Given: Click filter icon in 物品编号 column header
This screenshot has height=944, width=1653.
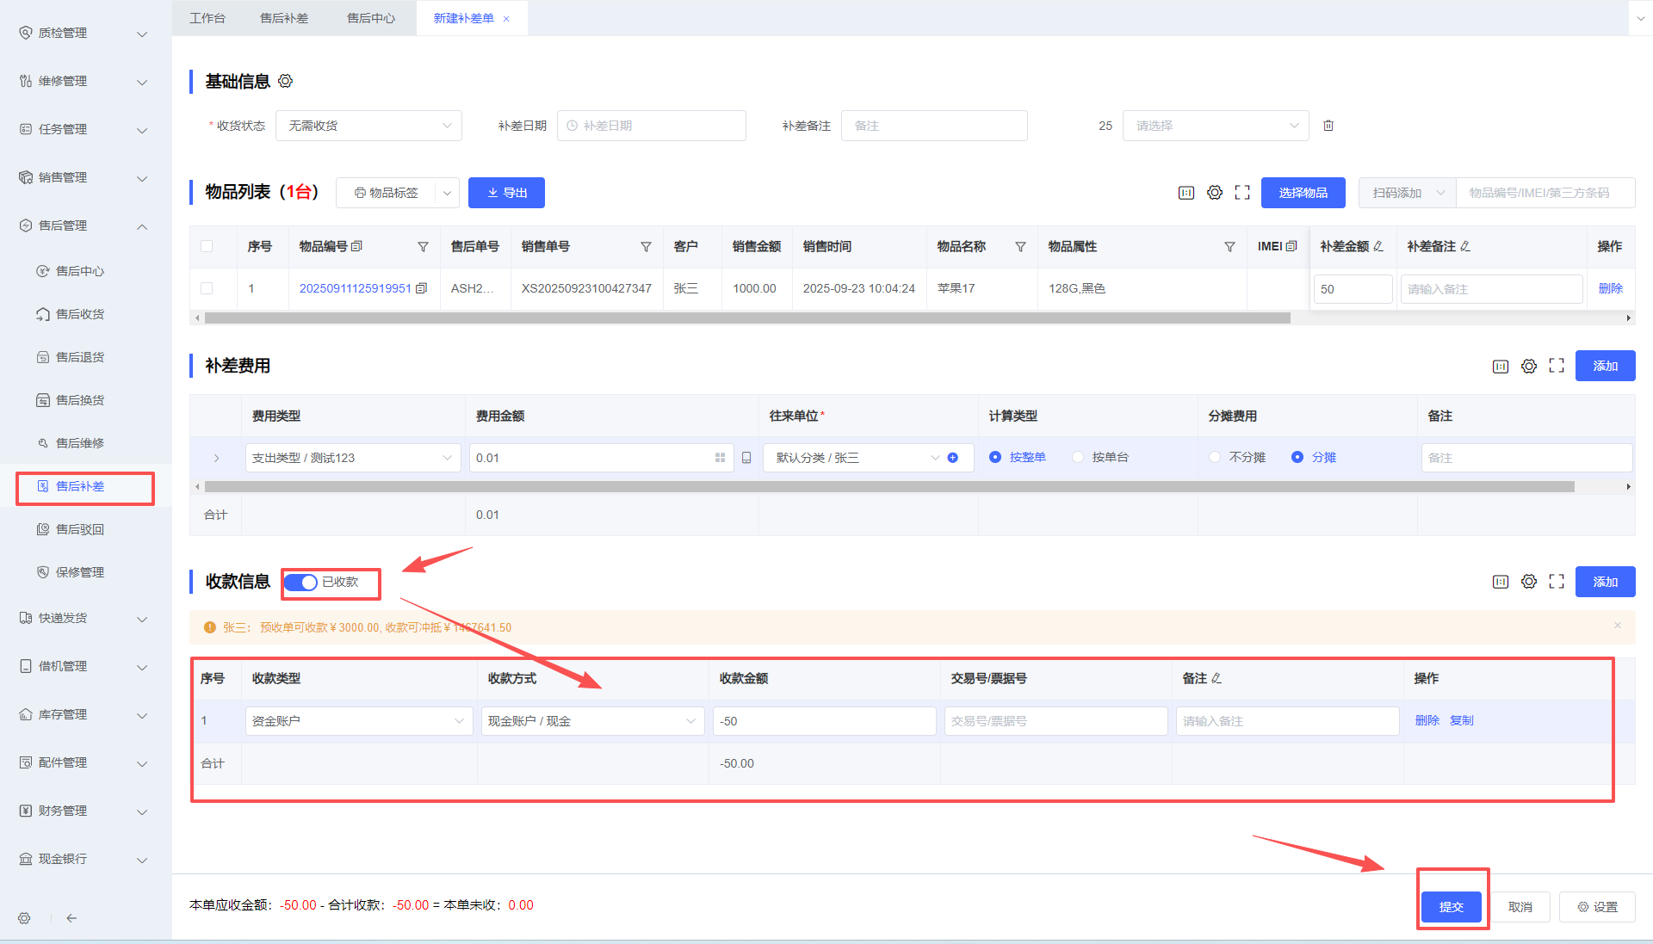Looking at the screenshot, I should tap(423, 247).
